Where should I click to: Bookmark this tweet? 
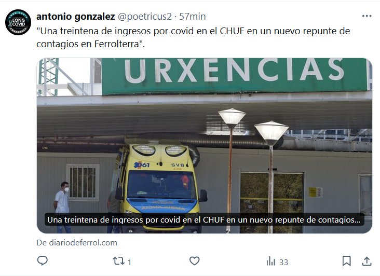347,261
